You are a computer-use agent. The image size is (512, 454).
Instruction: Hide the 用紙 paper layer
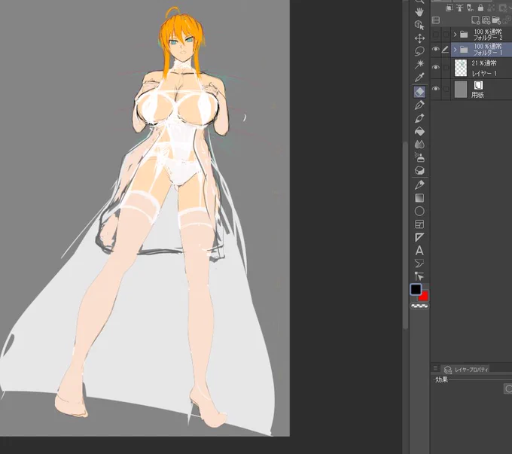pyautogui.click(x=436, y=89)
